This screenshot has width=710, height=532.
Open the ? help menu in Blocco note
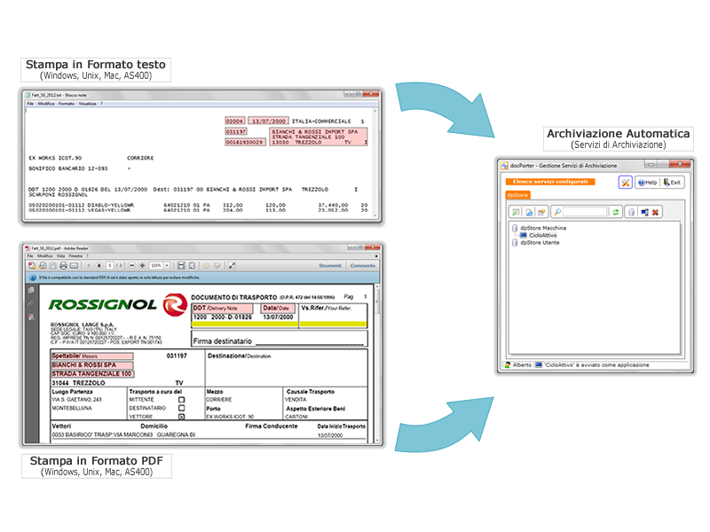(x=101, y=104)
